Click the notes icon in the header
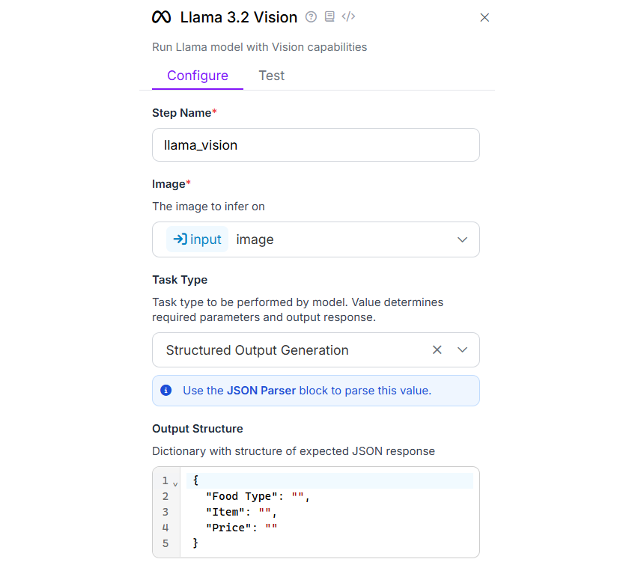The width and height of the screenshot is (635, 568). [329, 16]
